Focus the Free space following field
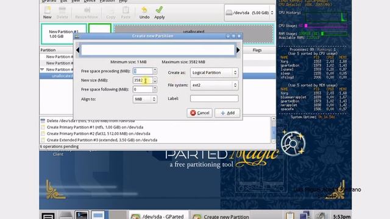The height and width of the screenshot is (219, 390). 143,89
